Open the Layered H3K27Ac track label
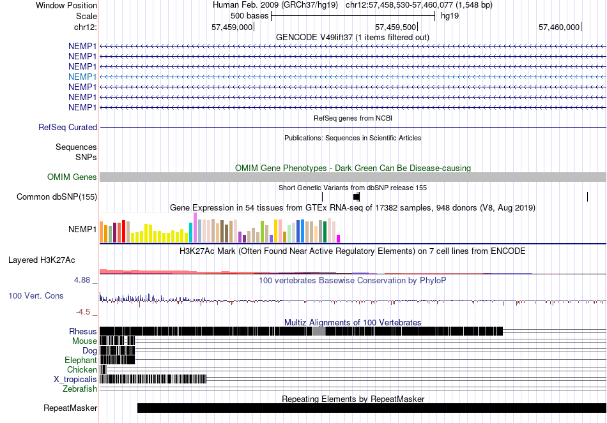Image resolution: width=607 pixels, height=423 pixels. [42, 260]
